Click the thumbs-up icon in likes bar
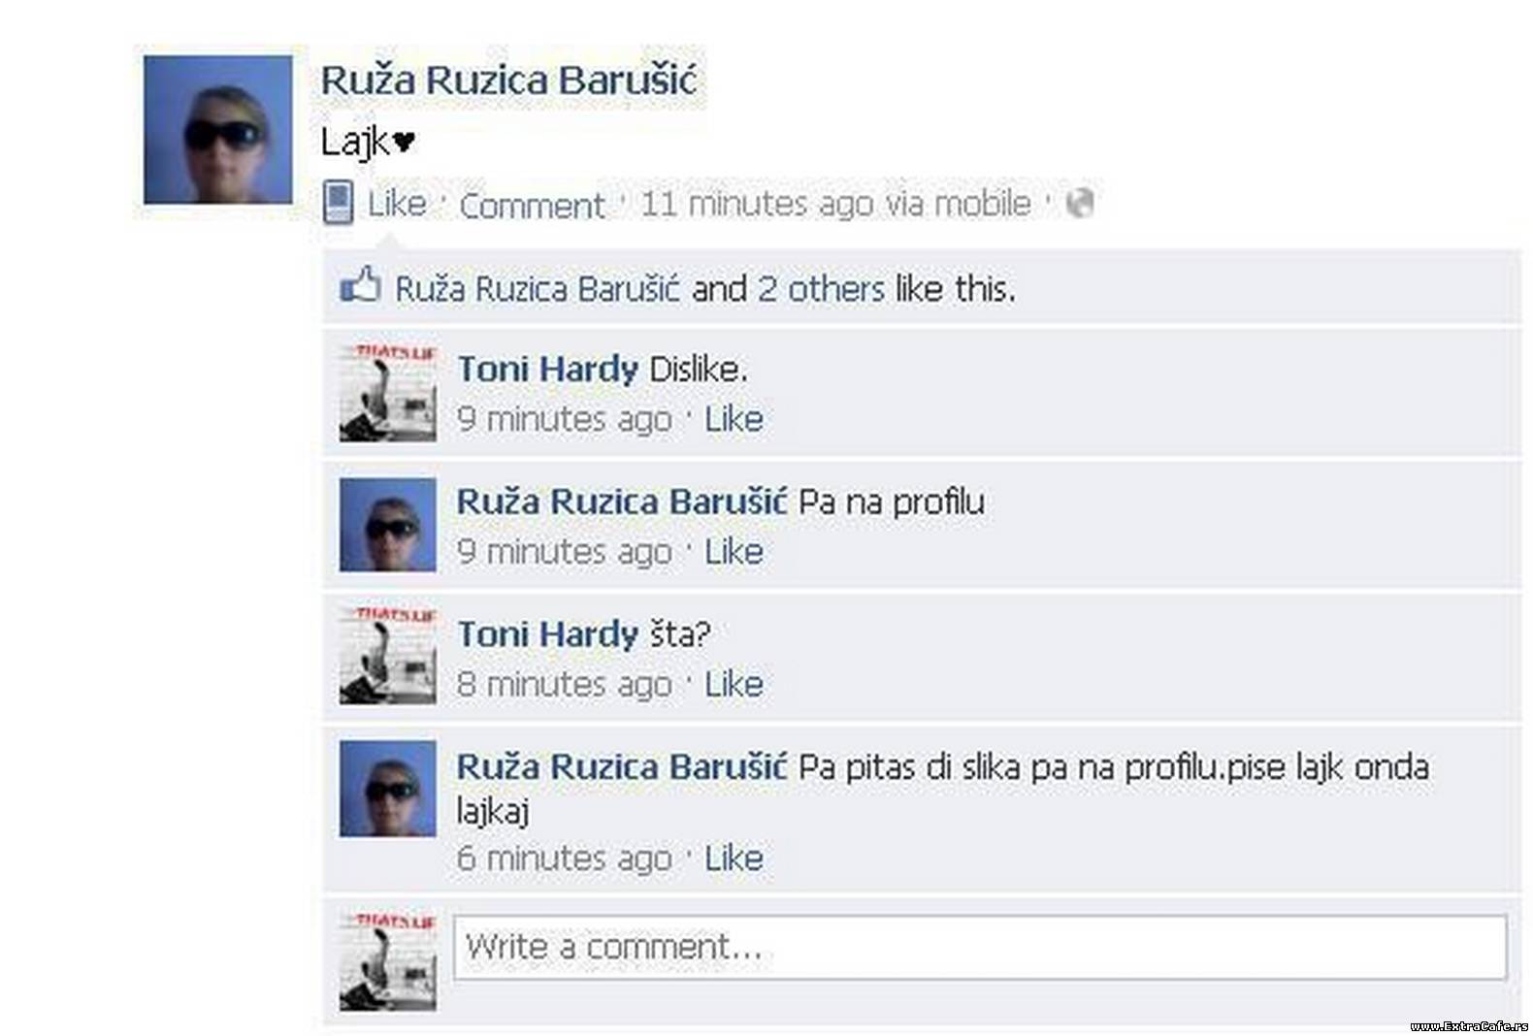Screen dimensions: 1533x1036 coord(360,285)
